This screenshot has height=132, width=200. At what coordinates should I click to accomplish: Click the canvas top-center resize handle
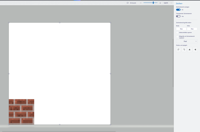point(60,22)
